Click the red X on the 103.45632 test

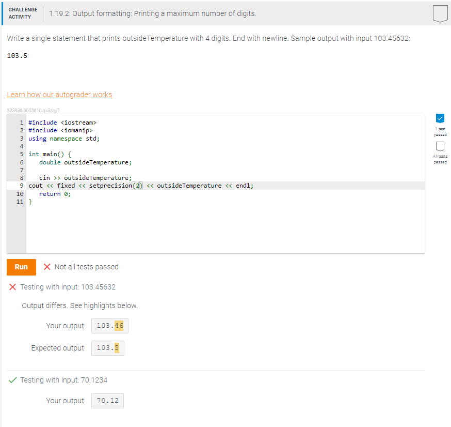[13, 287]
